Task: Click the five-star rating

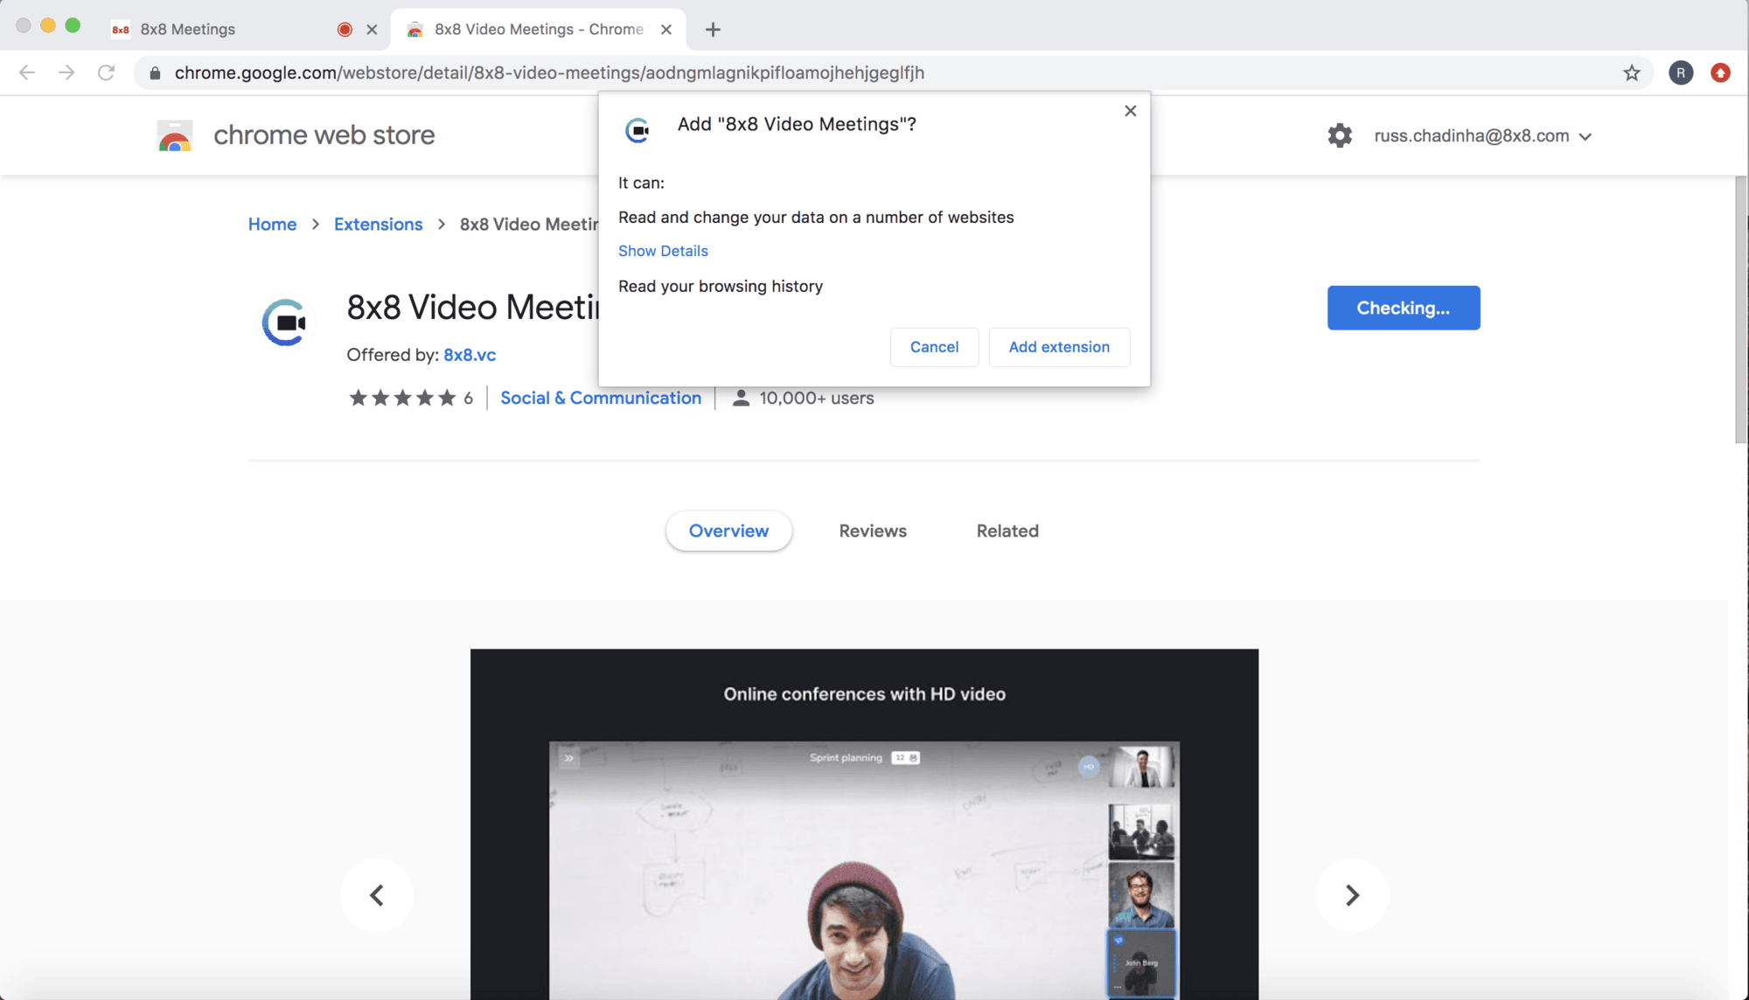Action: click(402, 399)
